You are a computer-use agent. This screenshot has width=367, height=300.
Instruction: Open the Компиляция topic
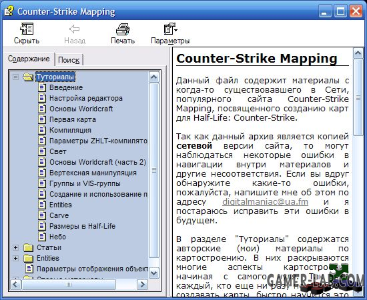(x=70, y=130)
